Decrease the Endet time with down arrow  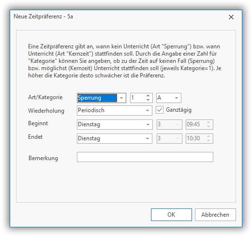(x=208, y=141)
